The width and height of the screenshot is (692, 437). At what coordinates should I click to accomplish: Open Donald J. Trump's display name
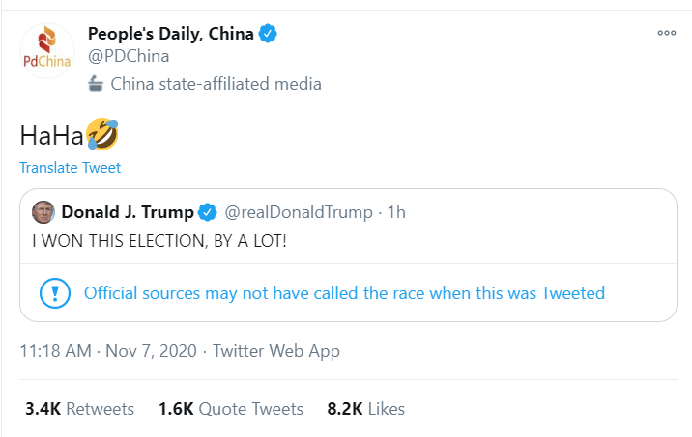click(127, 212)
